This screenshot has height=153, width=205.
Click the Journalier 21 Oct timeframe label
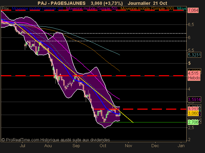[x=147, y=3]
